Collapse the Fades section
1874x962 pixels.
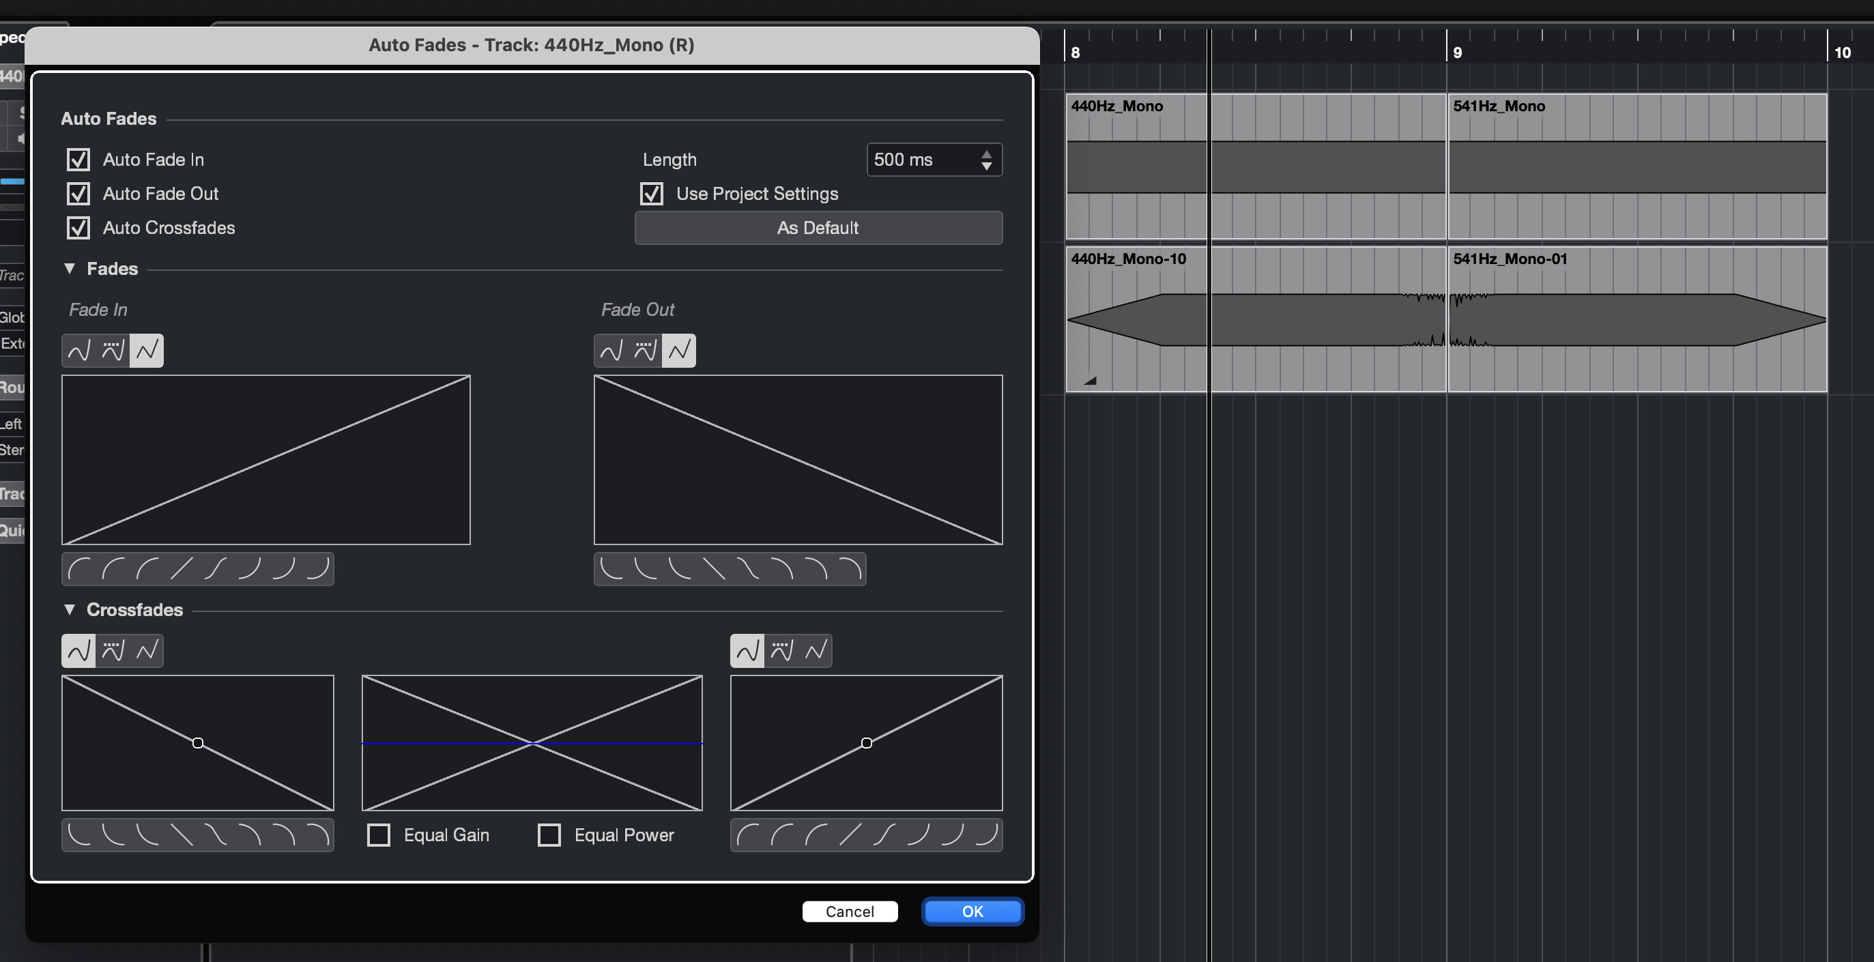(70, 268)
